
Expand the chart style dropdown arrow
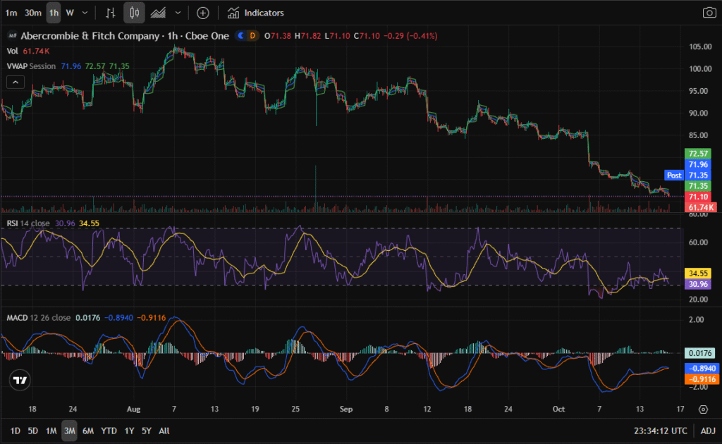(178, 13)
